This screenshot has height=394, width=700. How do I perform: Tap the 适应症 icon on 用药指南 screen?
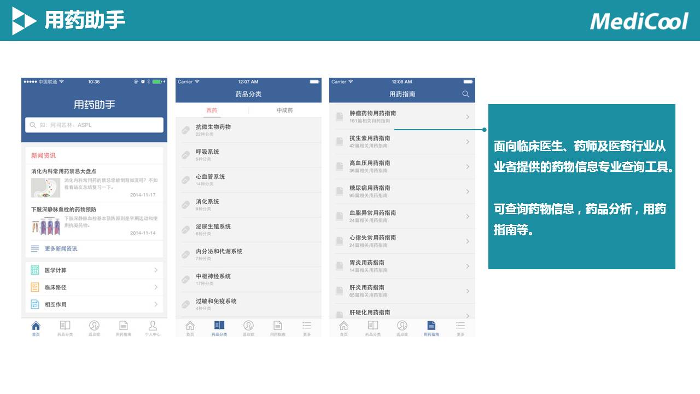tap(402, 327)
